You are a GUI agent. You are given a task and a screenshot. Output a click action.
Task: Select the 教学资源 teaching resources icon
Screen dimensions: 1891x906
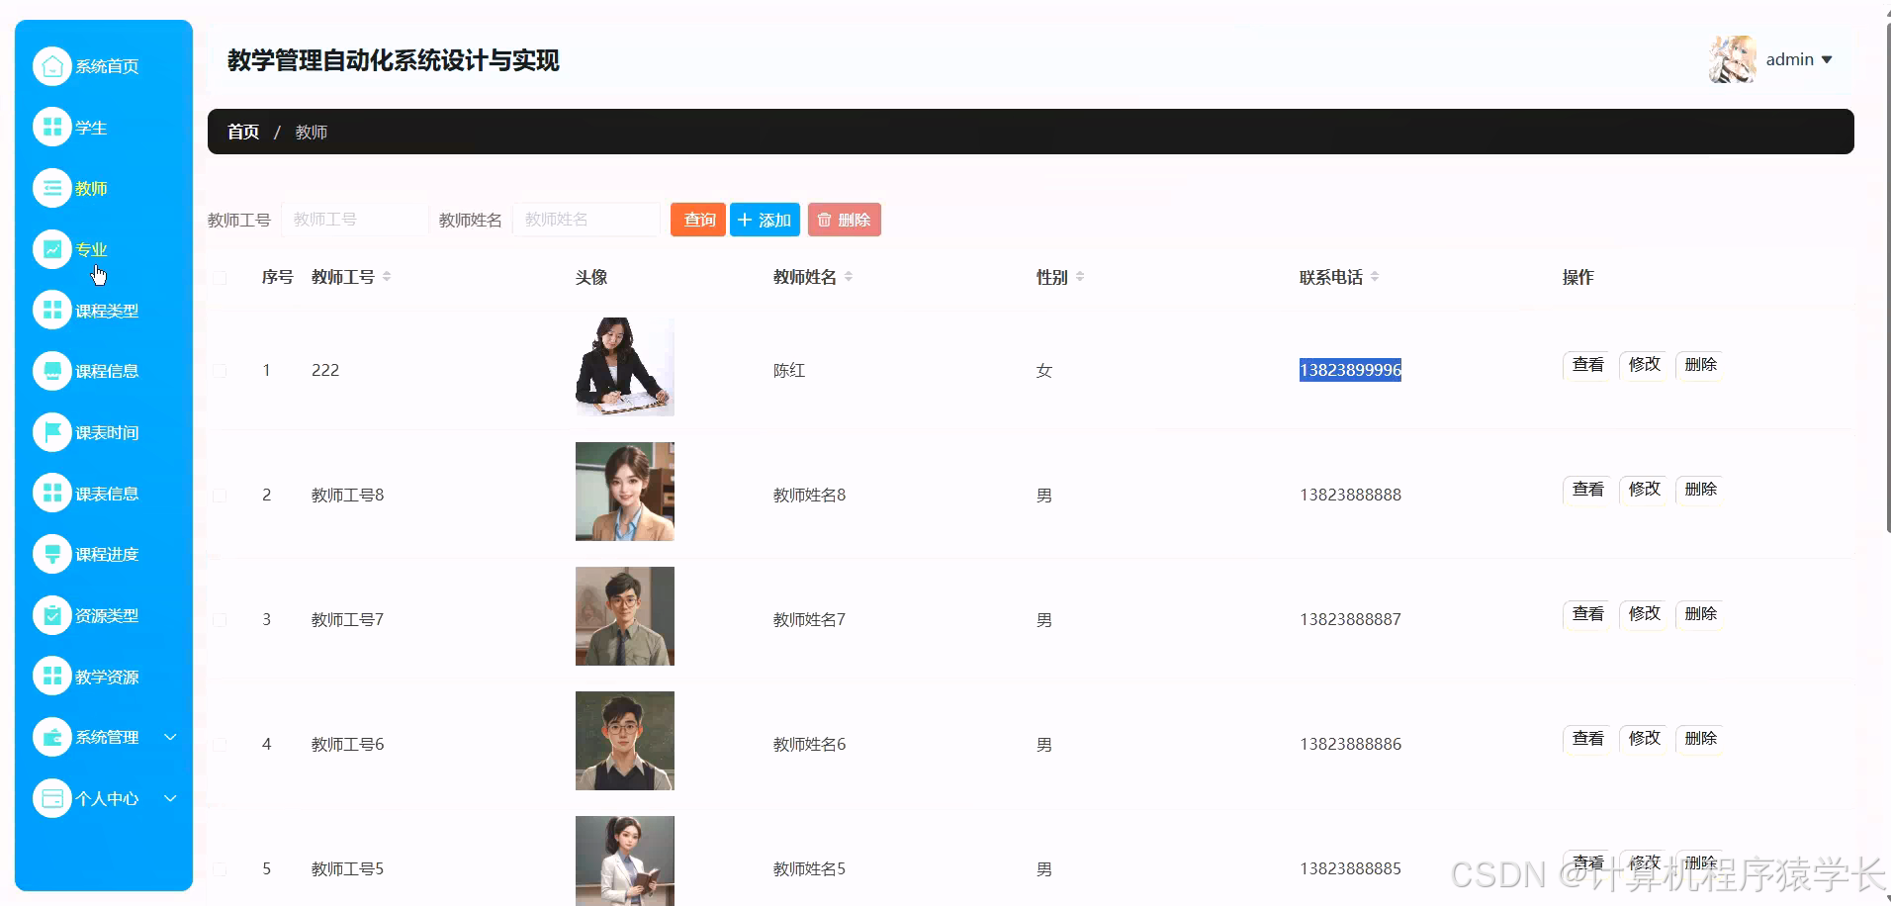(53, 676)
